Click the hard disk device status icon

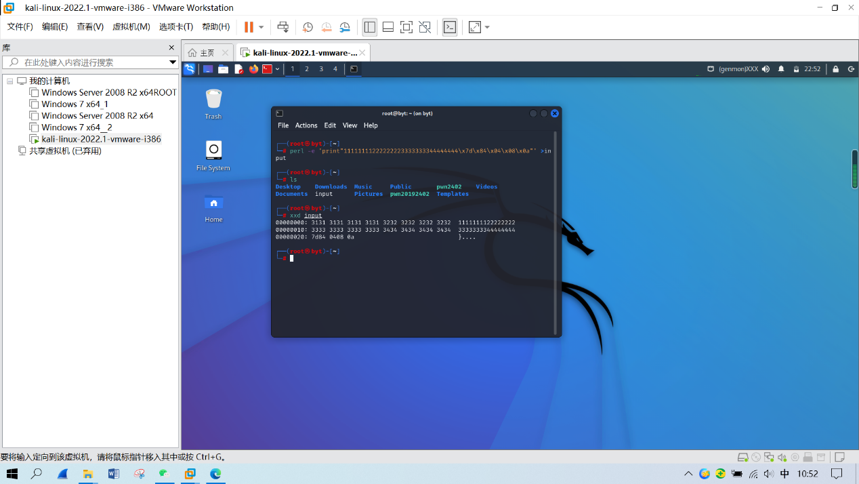pyautogui.click(x=743, y=457)
